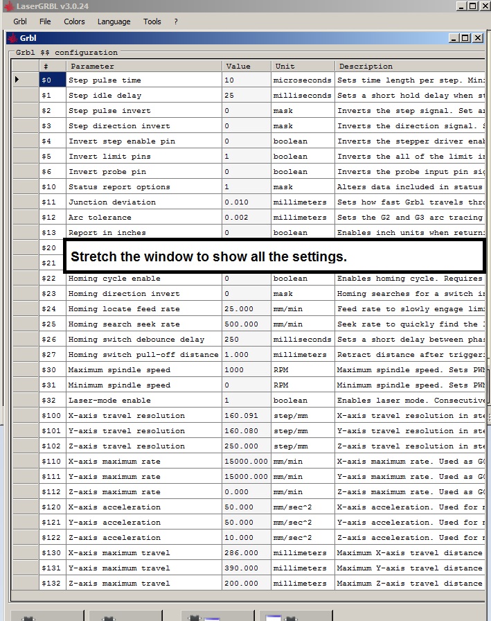The image size is (491, 621).
Task: Click the $132 row number cell
Action: (x=53, y=584)
